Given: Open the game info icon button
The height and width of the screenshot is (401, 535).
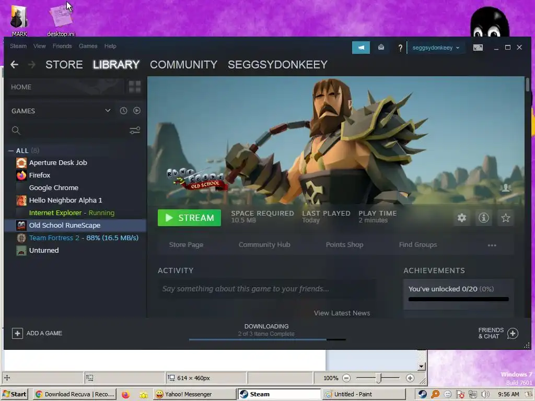Looking at the screenshot, I should pos(483,218).
